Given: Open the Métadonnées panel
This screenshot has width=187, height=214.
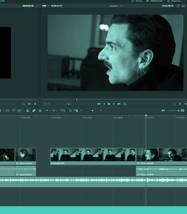Looking at the screenshot, I should click(x=154, y=1).
